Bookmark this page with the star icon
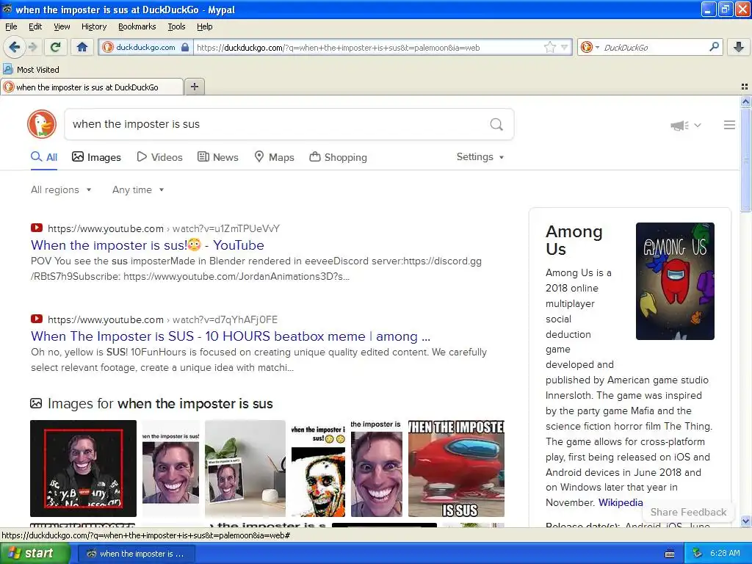This screenshot has height=564, width=752. tap(549, 48)
